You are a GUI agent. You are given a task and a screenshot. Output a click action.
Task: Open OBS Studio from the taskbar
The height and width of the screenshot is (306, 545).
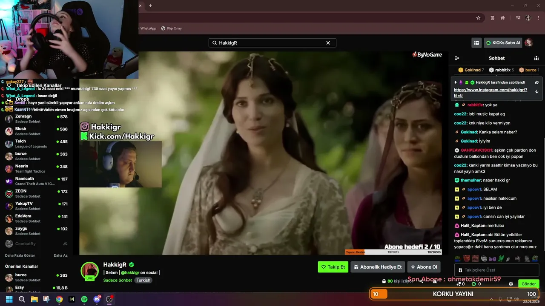109,299
